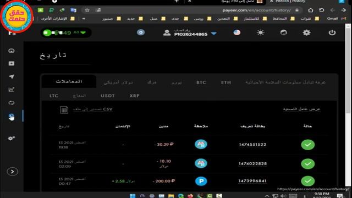Open settings gear in the header
This screenshot has width=352, height=198.
coord(307,32)
